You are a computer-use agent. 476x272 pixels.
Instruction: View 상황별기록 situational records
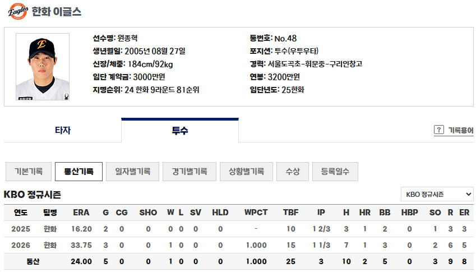(x=246, y=172)
